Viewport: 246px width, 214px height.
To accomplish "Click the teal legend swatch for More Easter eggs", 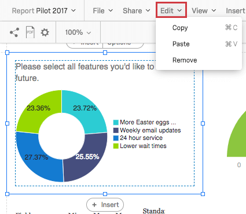I will 116,123.
